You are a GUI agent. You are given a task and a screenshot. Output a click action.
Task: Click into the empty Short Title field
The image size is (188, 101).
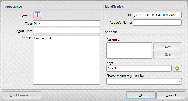(x=67, y=31)
